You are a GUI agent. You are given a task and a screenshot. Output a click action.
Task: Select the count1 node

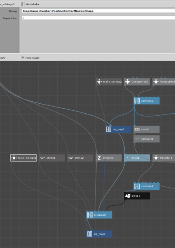point(147,129)
